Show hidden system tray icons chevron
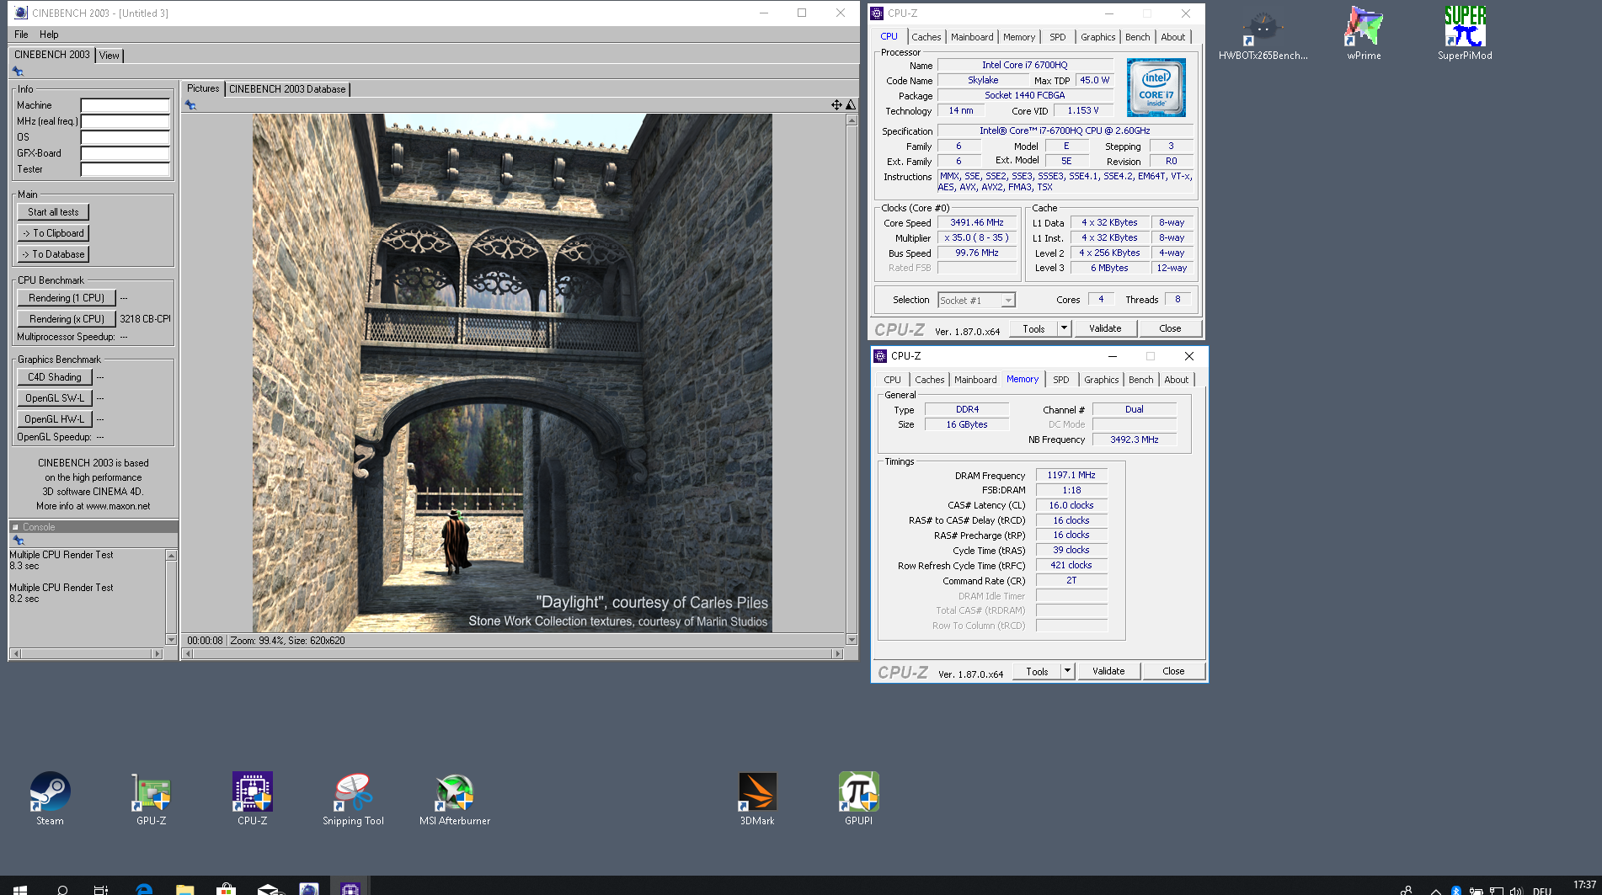Viewport: 1602px width, 895px height. click(1435, 890)
